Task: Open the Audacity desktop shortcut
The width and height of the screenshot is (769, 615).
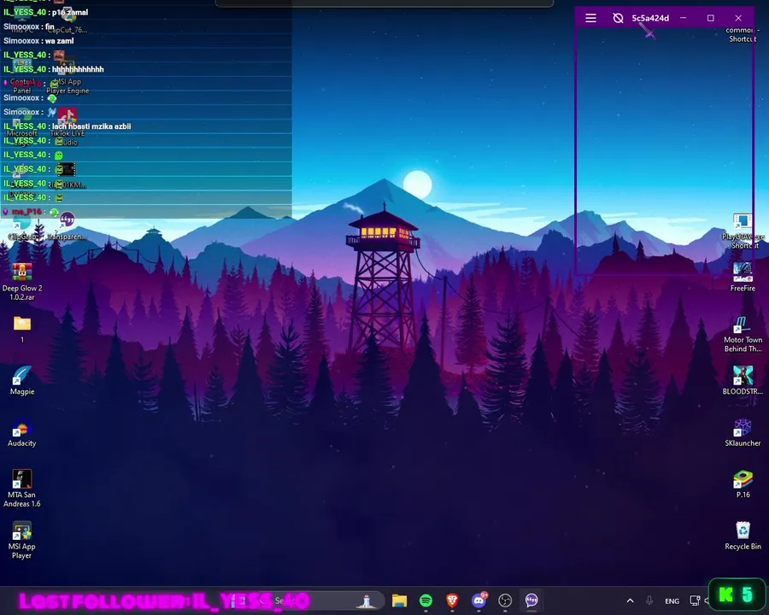Action: click(x=22, y=432)
